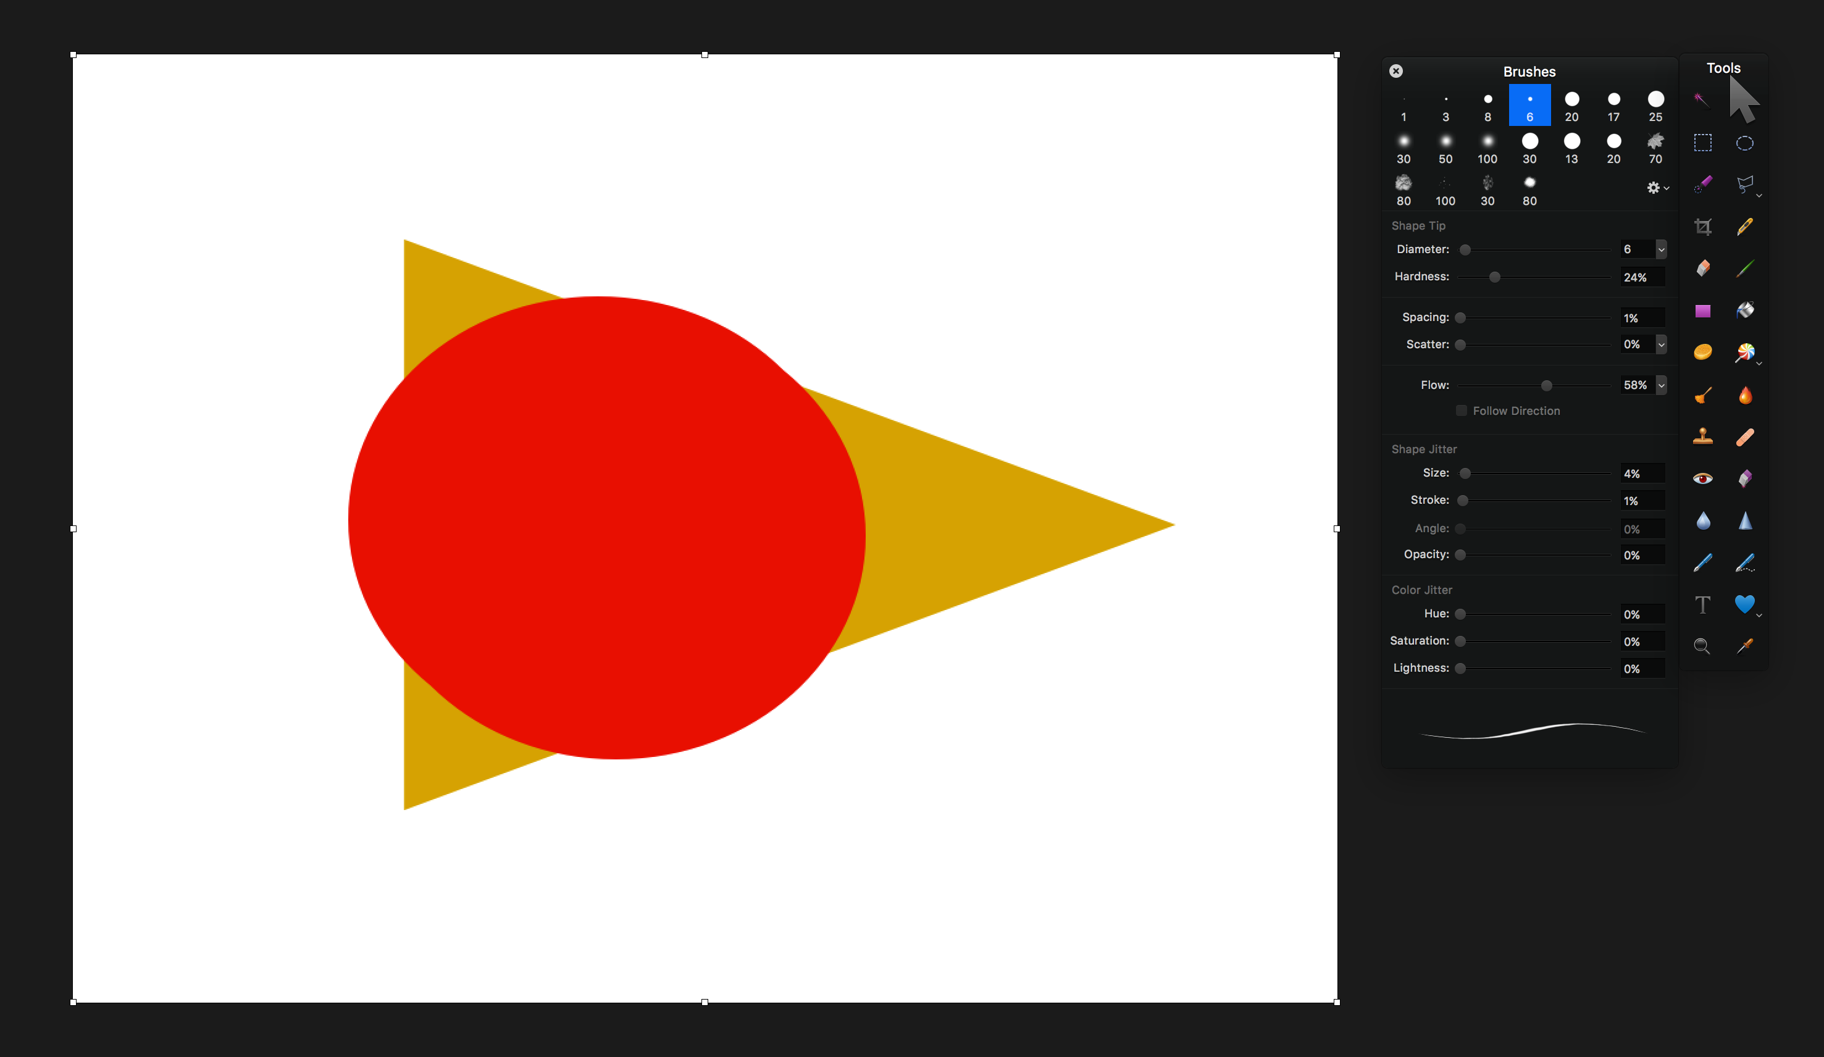Viewport: 1824px width, 1057px height.
Task: Activate the Zoom magnifier tool
Action: (1702, 646)
